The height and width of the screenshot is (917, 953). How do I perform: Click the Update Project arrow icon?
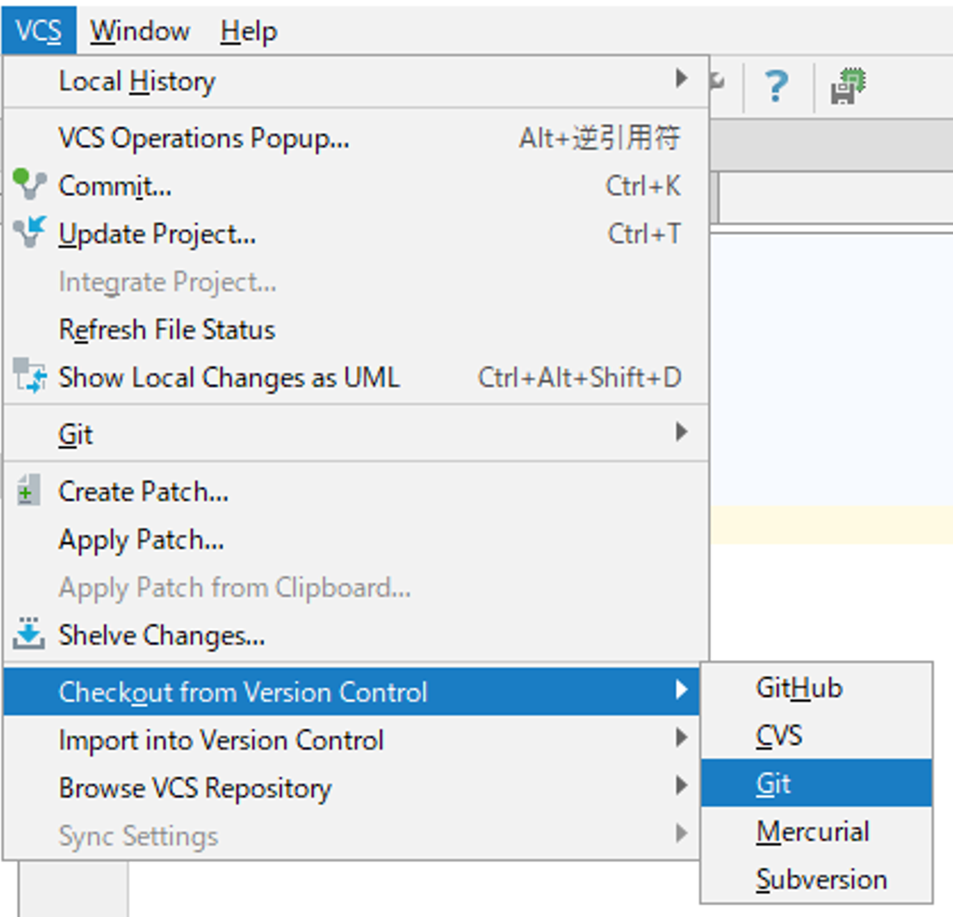(x=29, y=232)
